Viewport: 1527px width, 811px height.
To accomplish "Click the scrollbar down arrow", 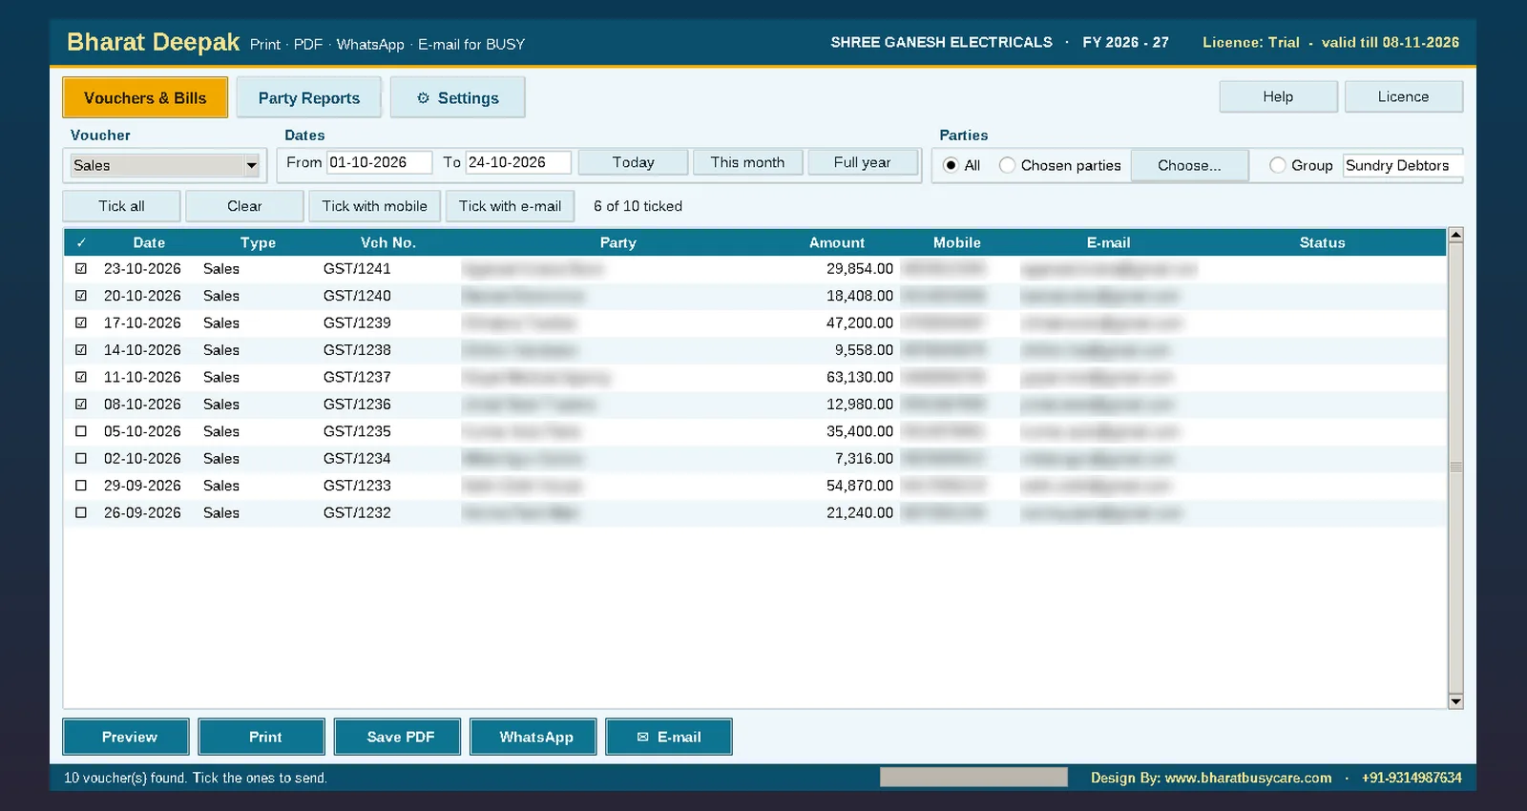I will [x=1455, y=701].
